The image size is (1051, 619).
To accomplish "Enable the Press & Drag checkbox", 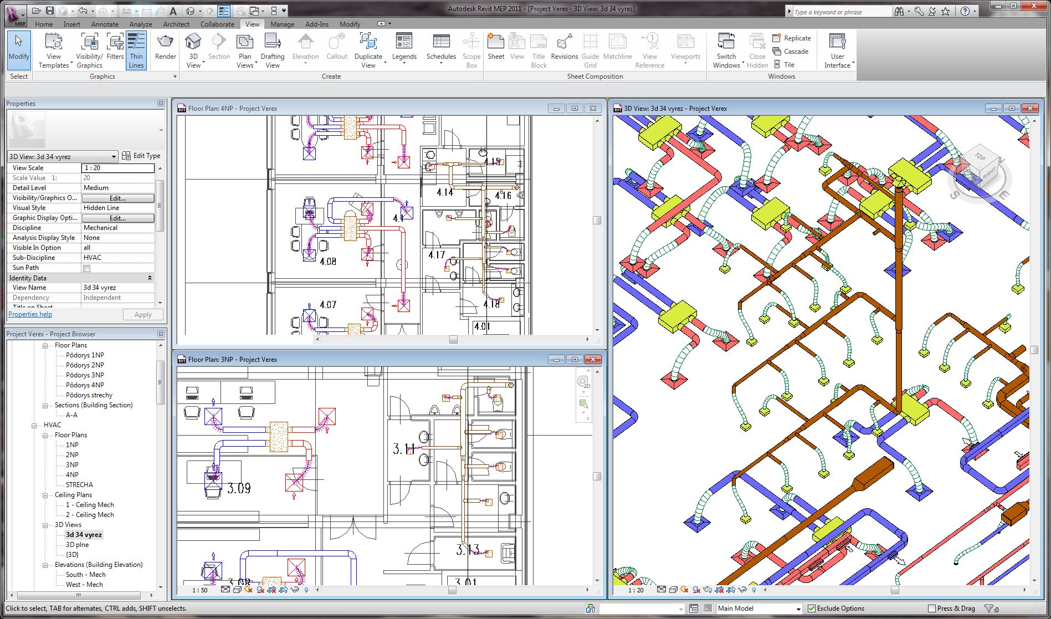I will click(932, 608).
